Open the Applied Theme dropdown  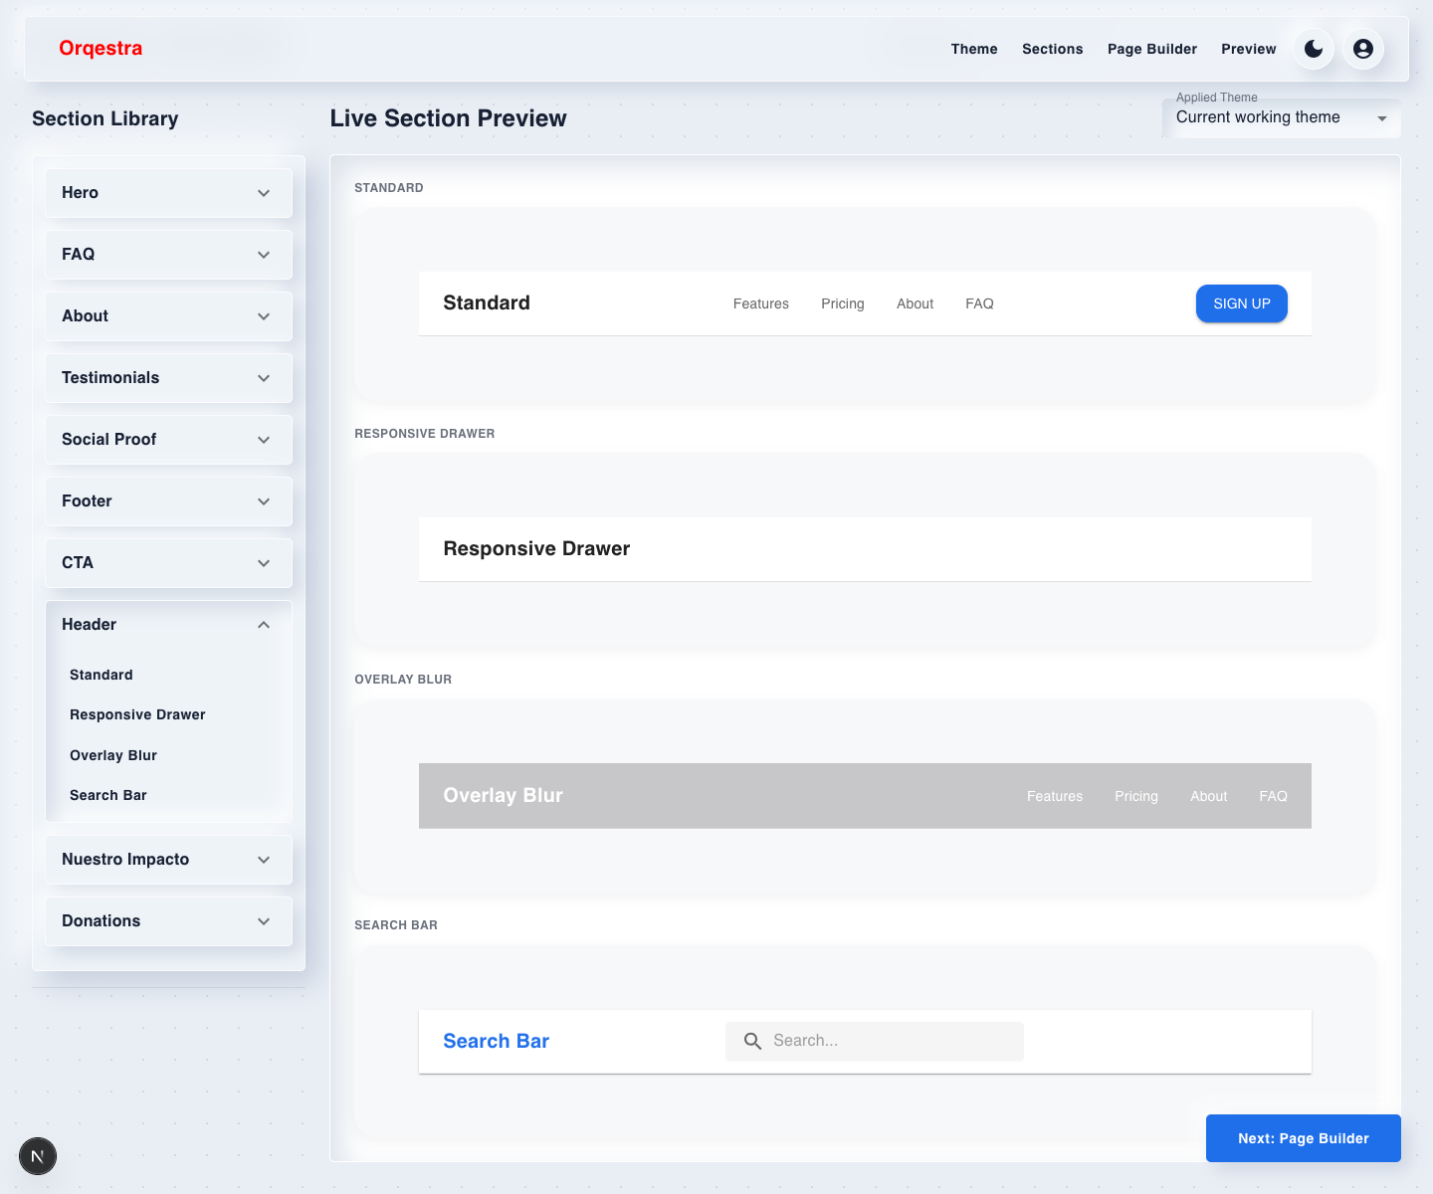click(1282, 117)
